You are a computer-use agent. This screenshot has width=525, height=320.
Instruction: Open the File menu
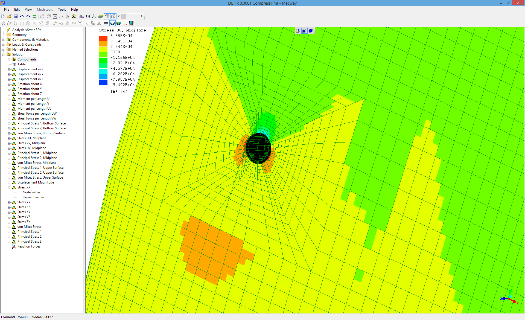(x=7, y=10)
